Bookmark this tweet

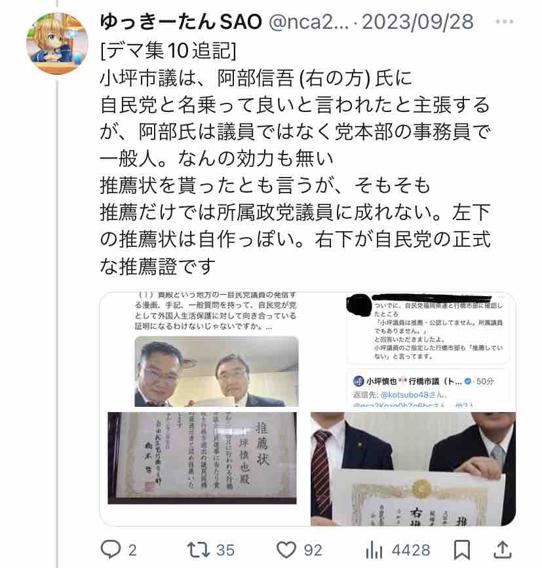click(x=462, y=550)
